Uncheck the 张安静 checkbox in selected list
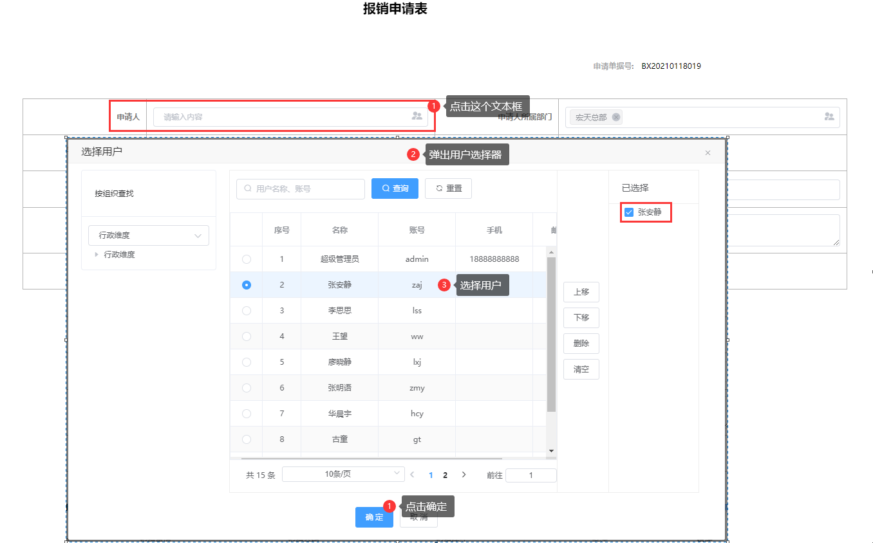Image resolution: width=873 pixels, height=543 pixels. click(x=629, y=212)
